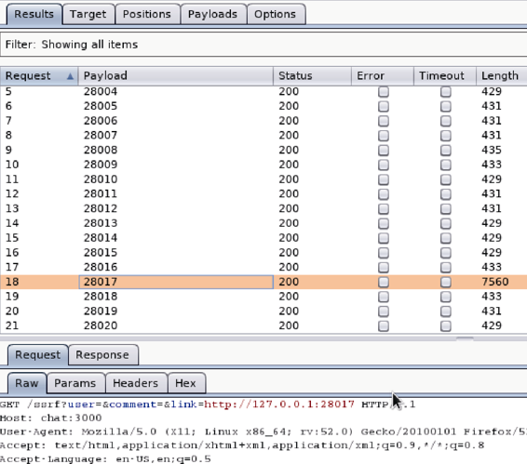Select the Request message tab
Image resolution: width=527 pixels, height=464 pixels.
[37, 355]
